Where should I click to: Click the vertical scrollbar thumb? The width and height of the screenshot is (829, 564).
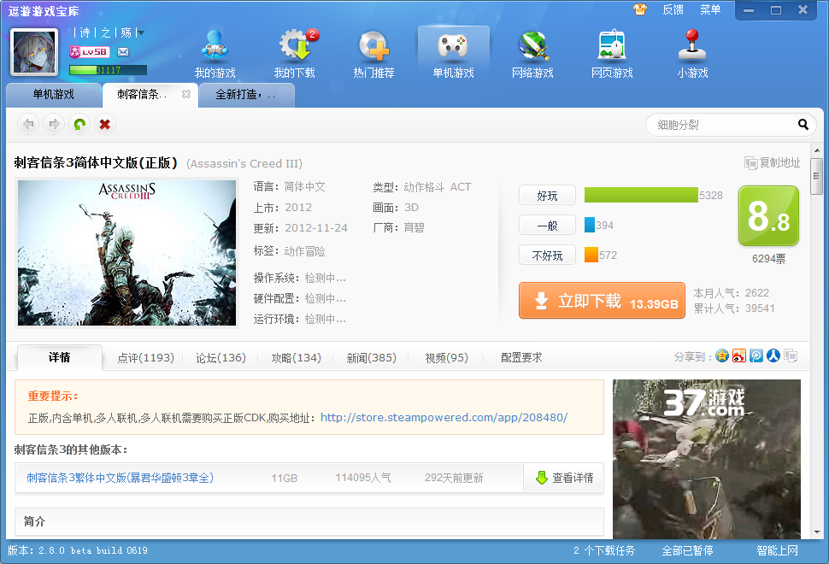click(x=816, y=176)
